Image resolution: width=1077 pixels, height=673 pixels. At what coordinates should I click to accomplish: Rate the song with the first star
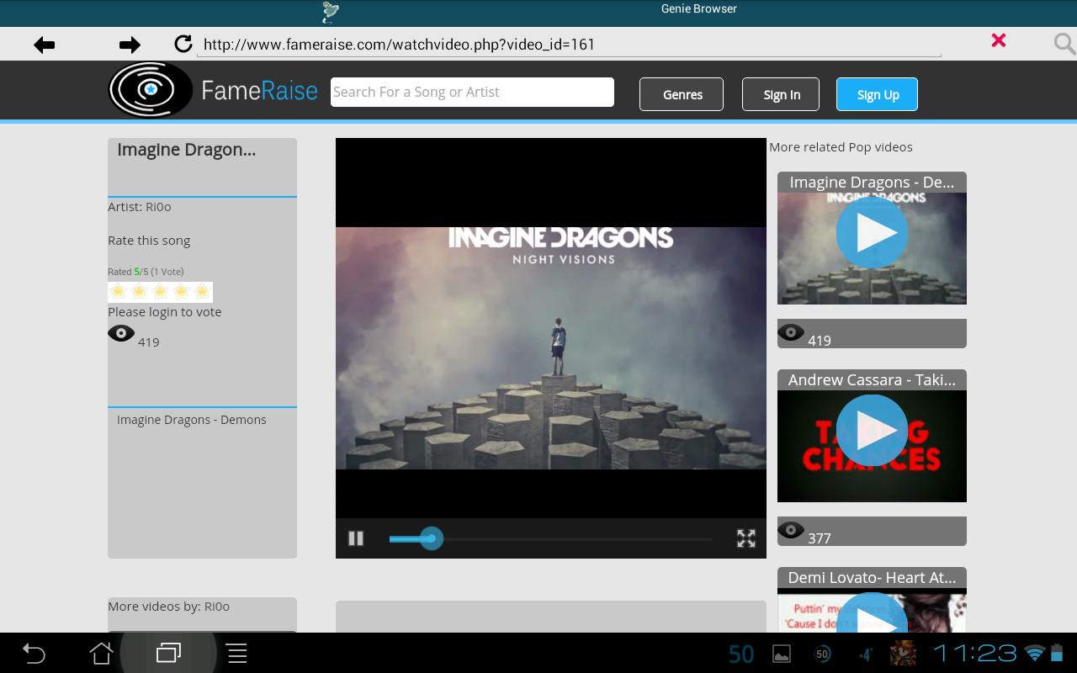point(118,292)
